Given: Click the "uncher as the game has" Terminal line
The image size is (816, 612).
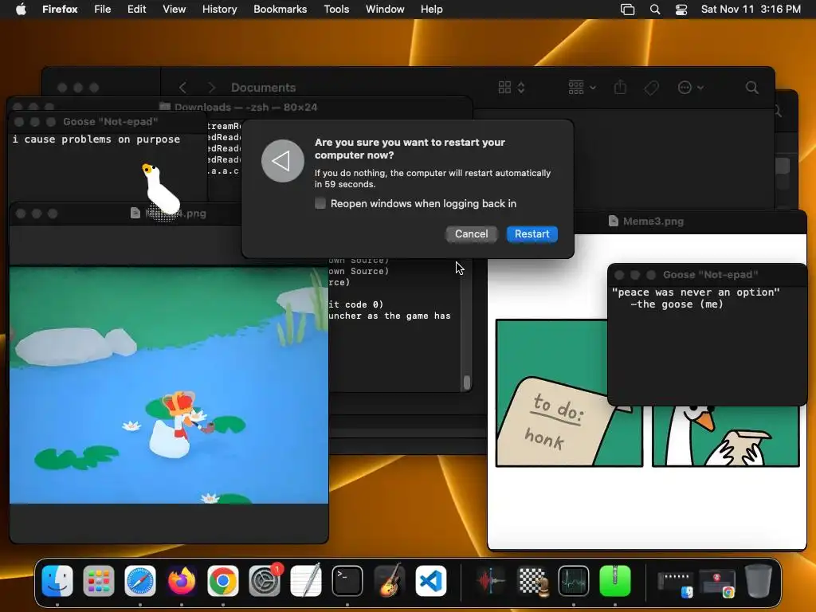Looking at the screenshot, I should [x=389, y=316].
